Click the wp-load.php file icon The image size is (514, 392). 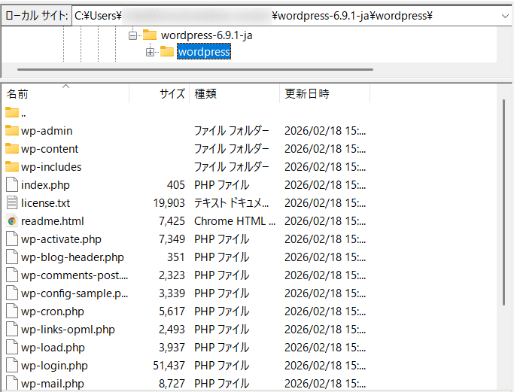(x=12, y=347)
